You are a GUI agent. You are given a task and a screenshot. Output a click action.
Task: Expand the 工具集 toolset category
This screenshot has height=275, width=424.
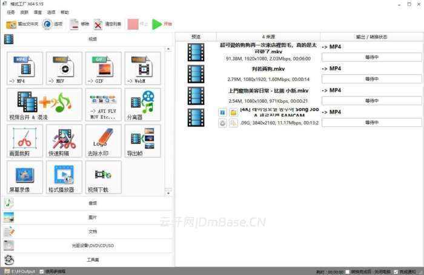[88, 260]
